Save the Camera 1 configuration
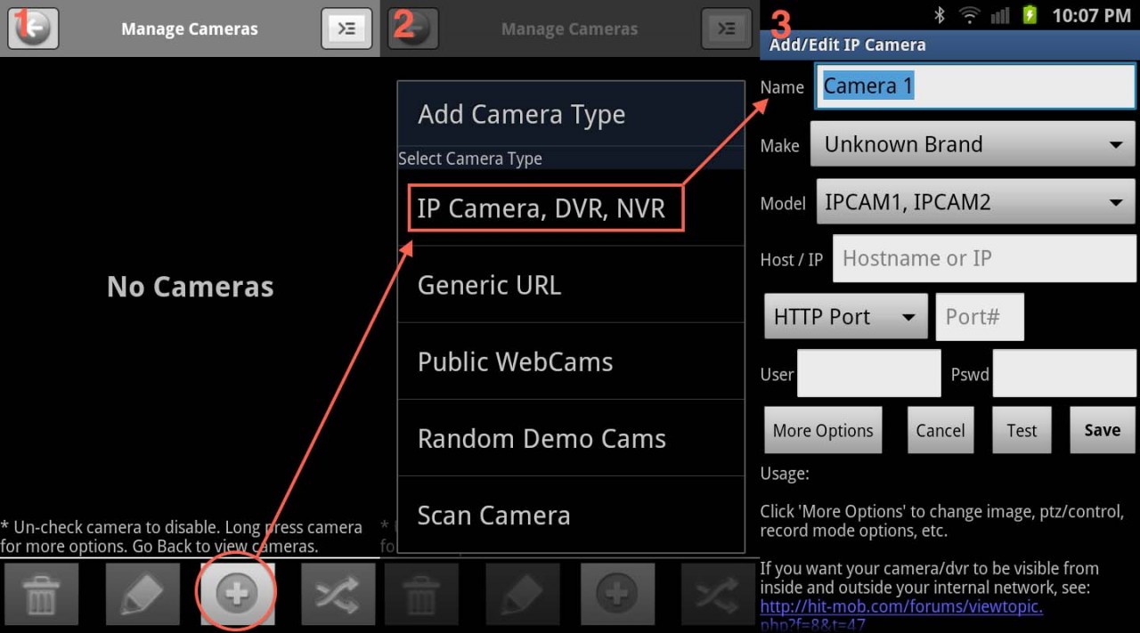Screen dimensions: 1140x633 (x=1102, y=429)
